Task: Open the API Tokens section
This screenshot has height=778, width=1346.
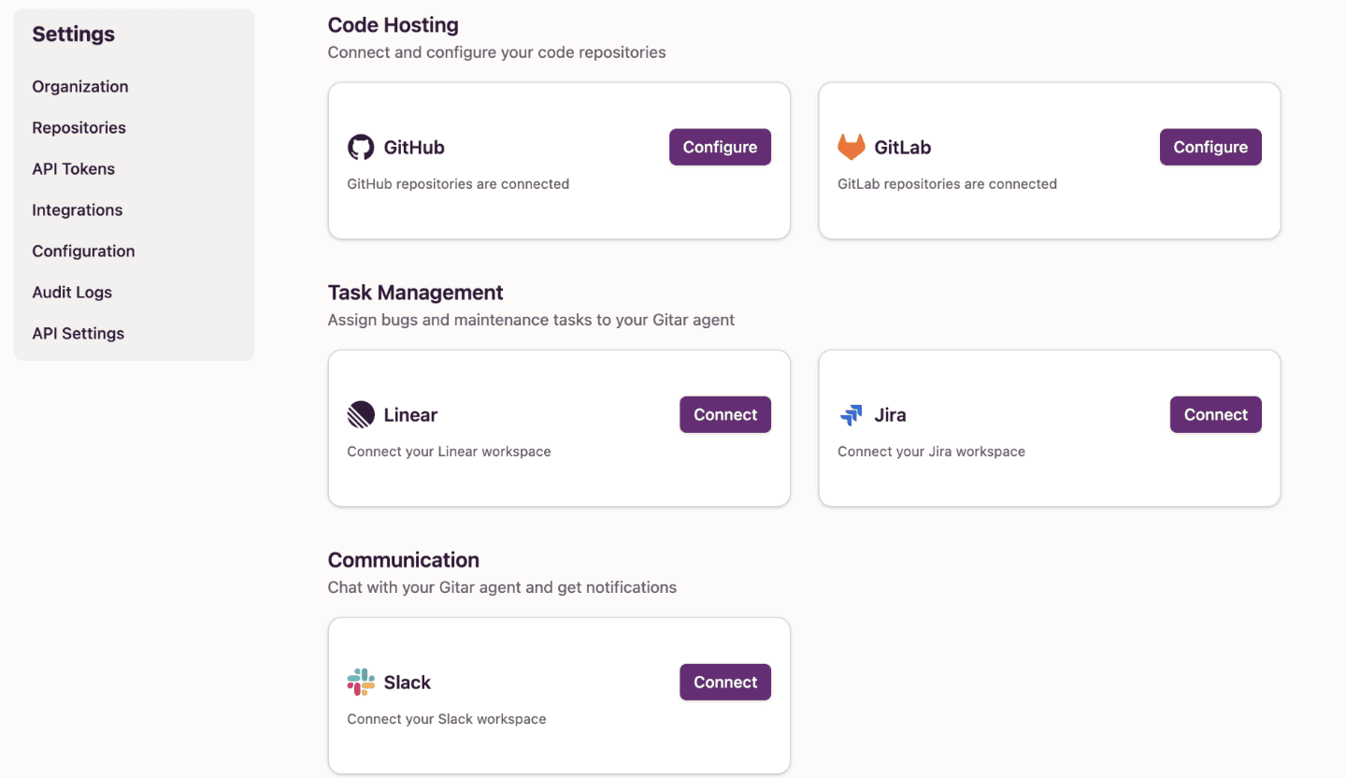Action: (73, 168)
